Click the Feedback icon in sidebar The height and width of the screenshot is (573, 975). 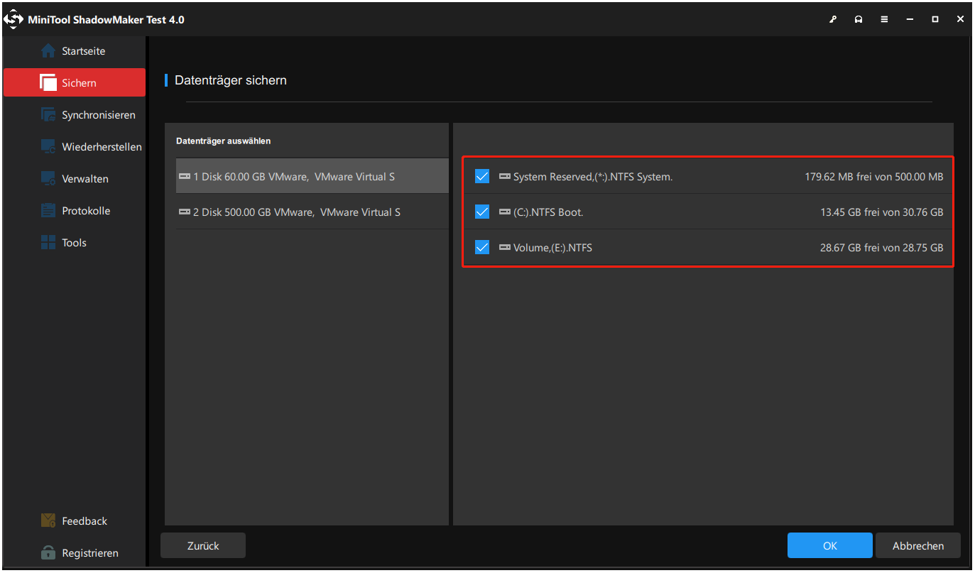pos(48,520)
